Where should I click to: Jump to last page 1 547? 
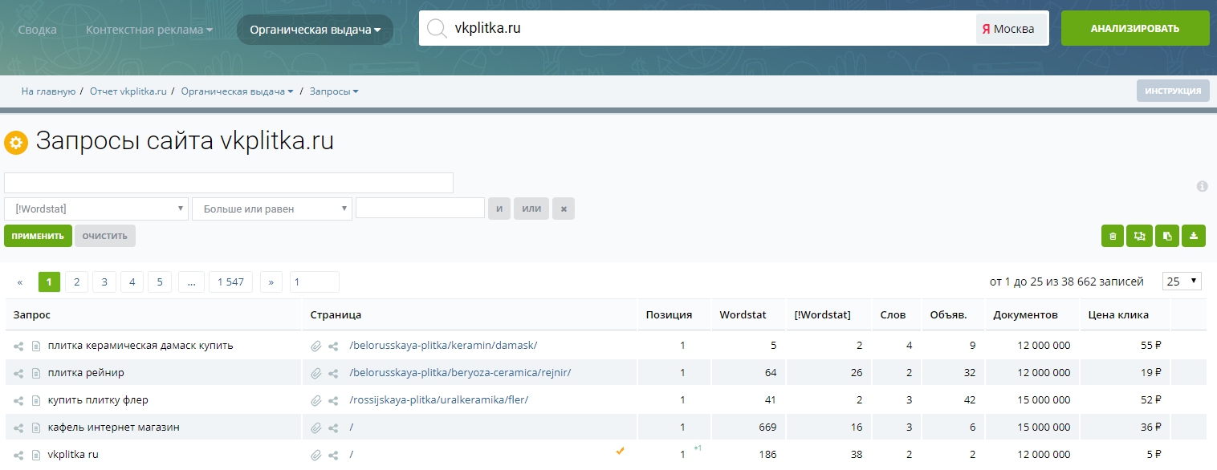pos(230,282)
